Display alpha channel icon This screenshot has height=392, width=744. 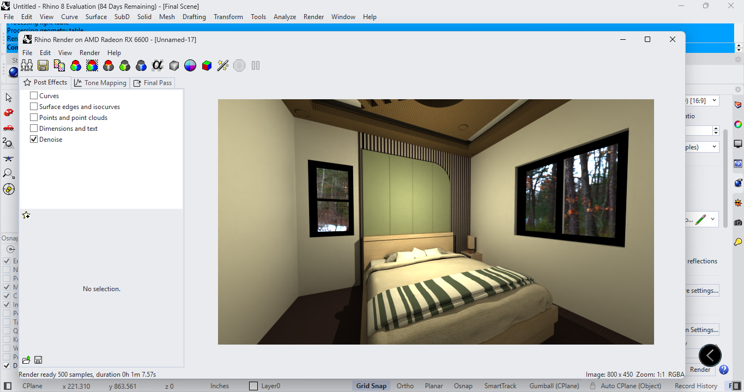tap(158, 65)
